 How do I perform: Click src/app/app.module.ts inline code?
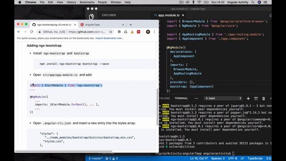tap(60, 75)
